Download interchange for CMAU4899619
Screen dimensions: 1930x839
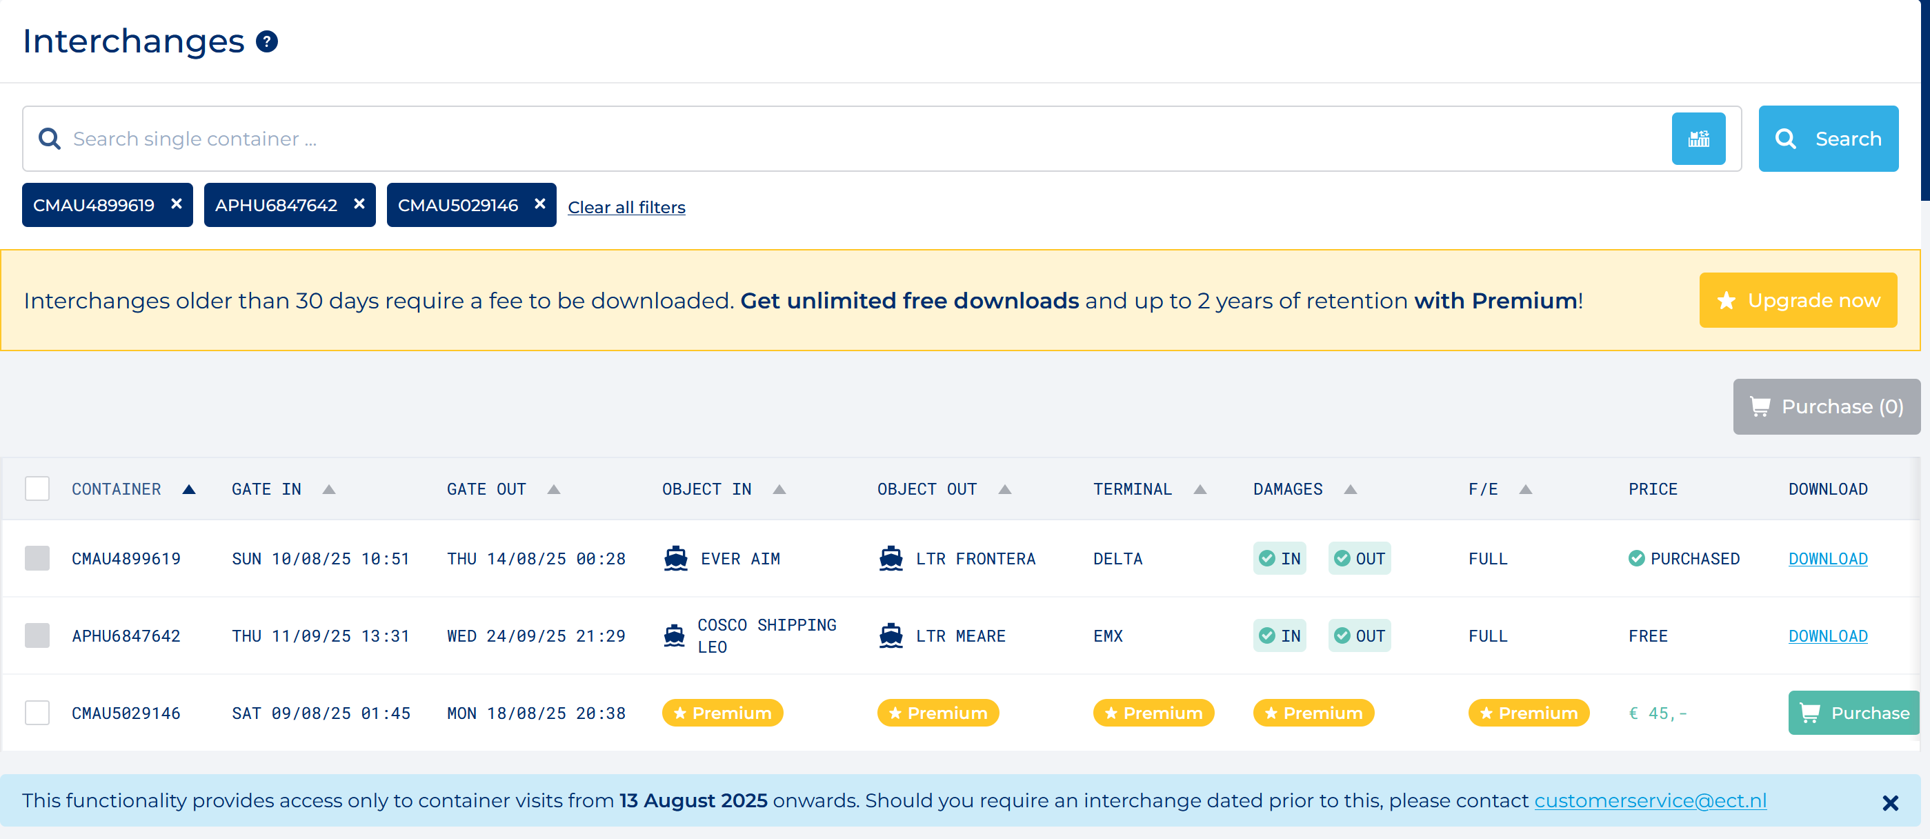[x=1827, y=559]
